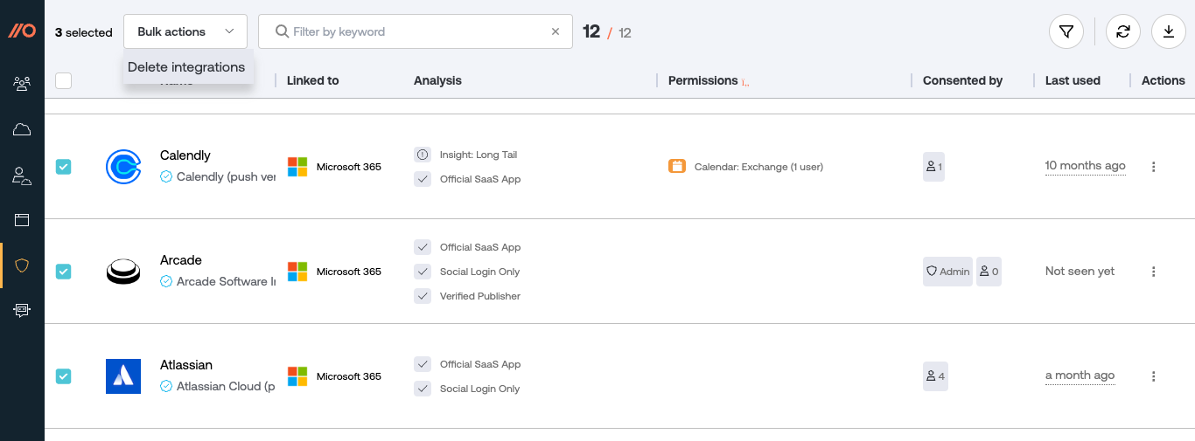Image resolution: width=1195 pixels, height=441 pixels.
Task: Click the Admin consent badge for Arcade
Action: coord(947,272)
